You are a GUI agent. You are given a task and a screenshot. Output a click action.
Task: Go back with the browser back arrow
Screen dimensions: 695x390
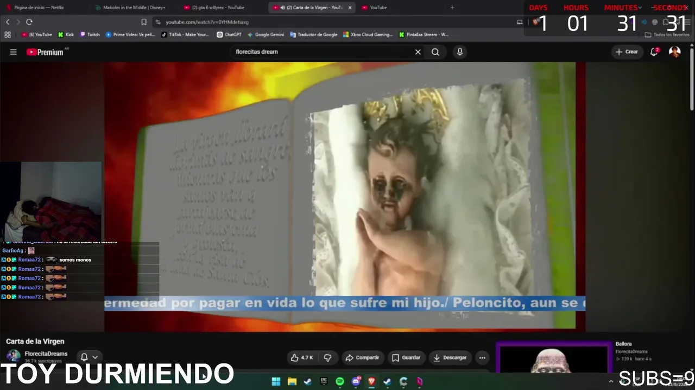pyautogui.click(x=8, y=22)
